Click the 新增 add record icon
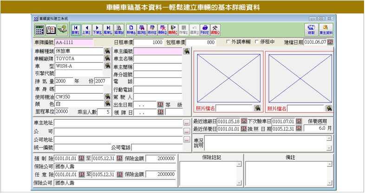The width and height of the screenshot is (365, 194). [x=131, y=29]
